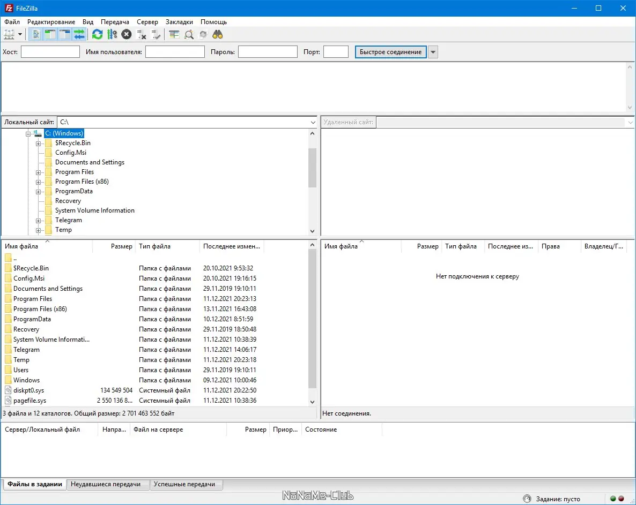
Task: Toggle processing of the transfer queue
Action: [x=112, y=34]
